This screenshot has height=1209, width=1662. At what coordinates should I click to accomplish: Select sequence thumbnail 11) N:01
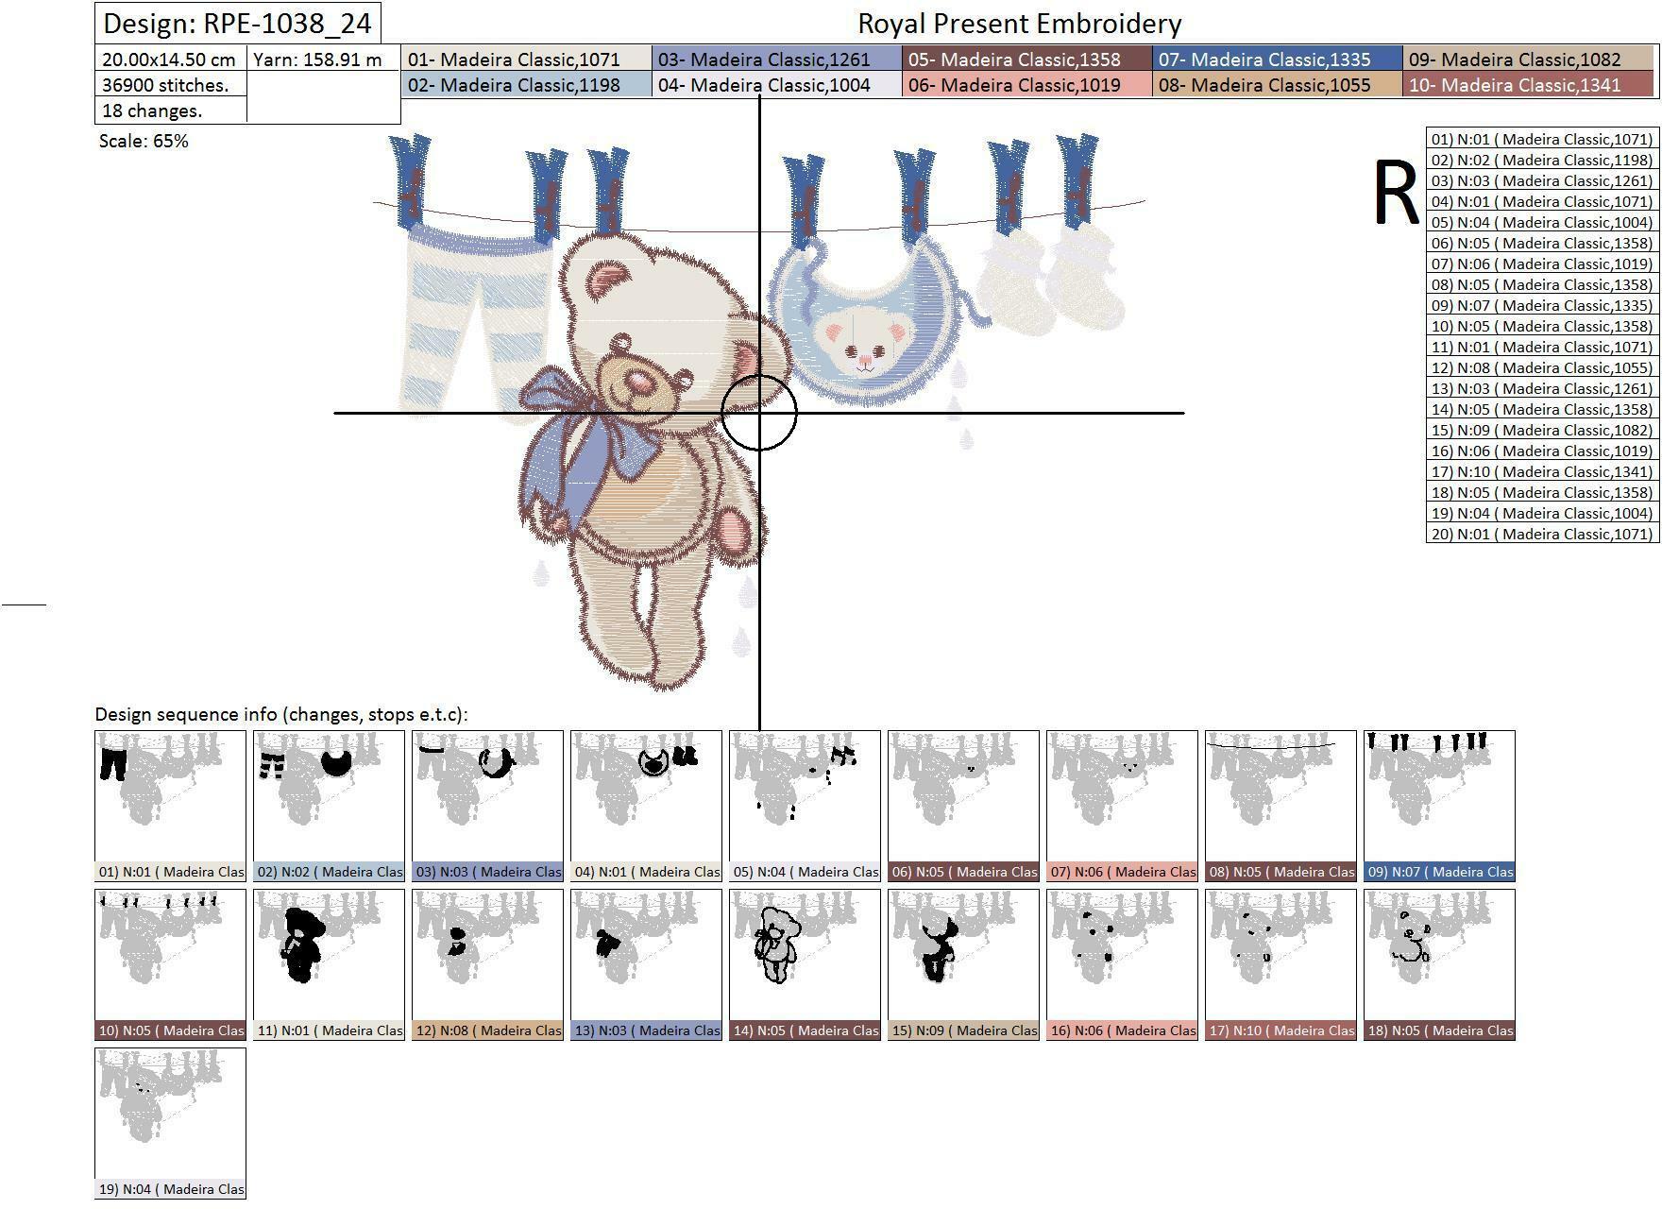click(x=329, y=965)
